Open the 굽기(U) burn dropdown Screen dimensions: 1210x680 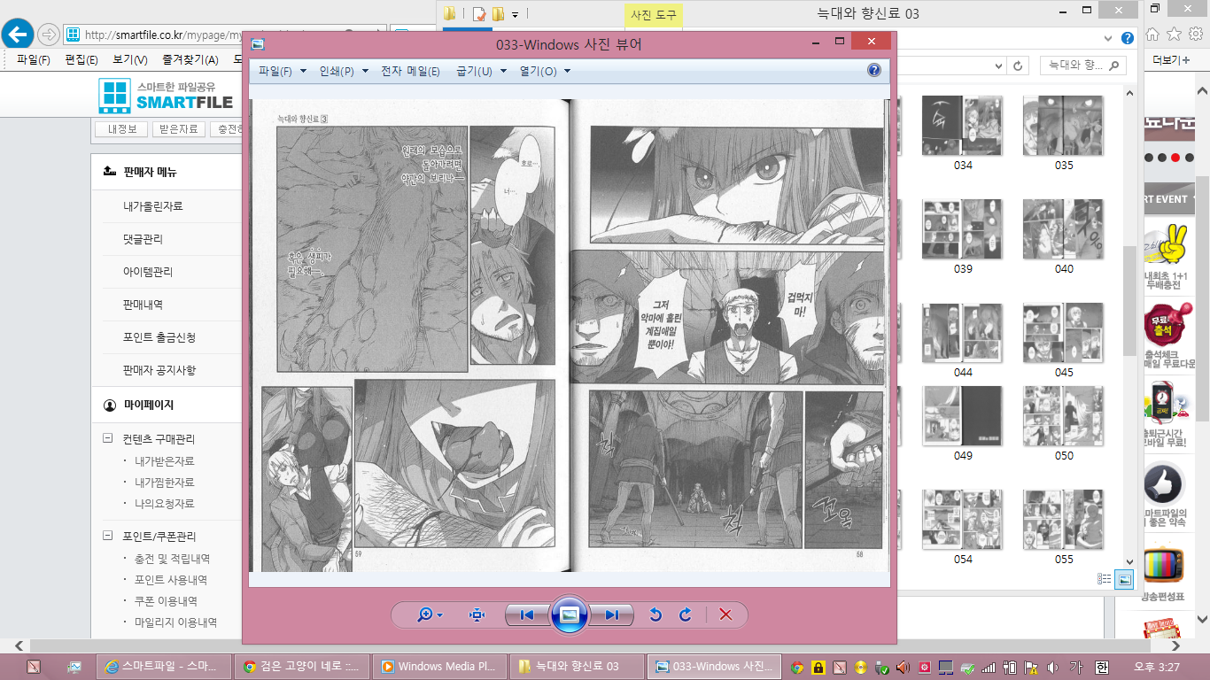481,71
